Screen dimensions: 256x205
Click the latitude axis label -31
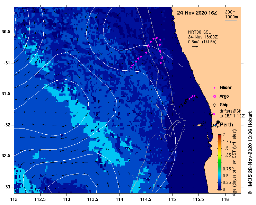pyautogui.click(x=7, y=63)
